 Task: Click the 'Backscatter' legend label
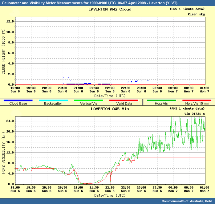point(53,104)
